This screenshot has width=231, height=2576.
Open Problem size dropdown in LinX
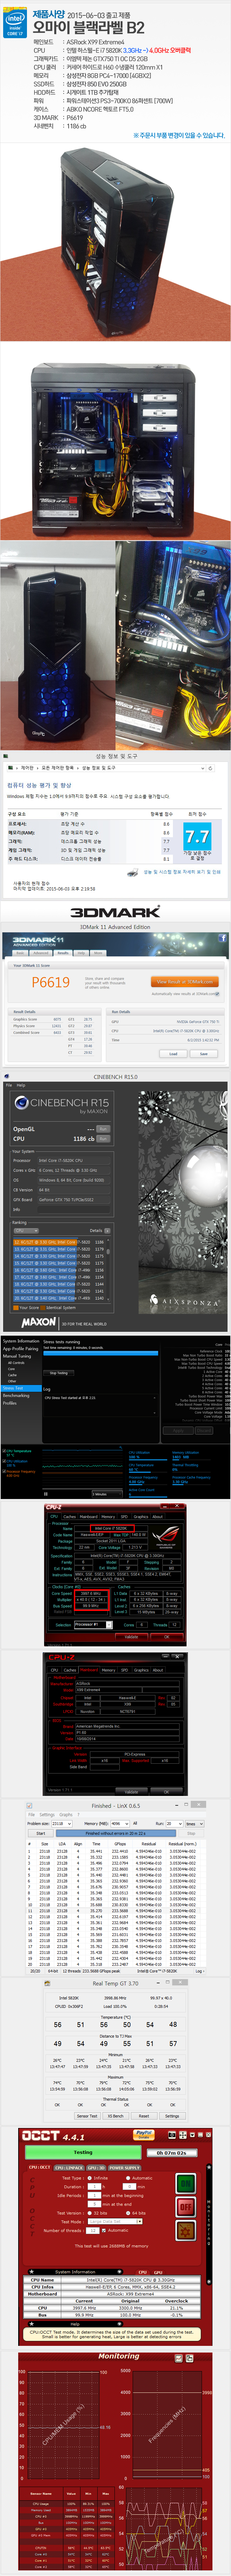[62, 1824]
